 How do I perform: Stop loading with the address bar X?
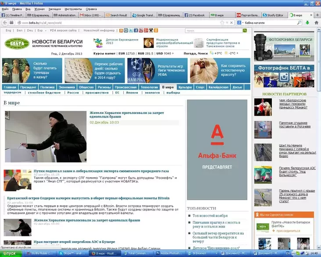click(x=232, y=23)
